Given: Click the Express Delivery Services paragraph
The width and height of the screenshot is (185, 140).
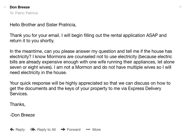Looking at the screenshot, I should tap(90, 88).
